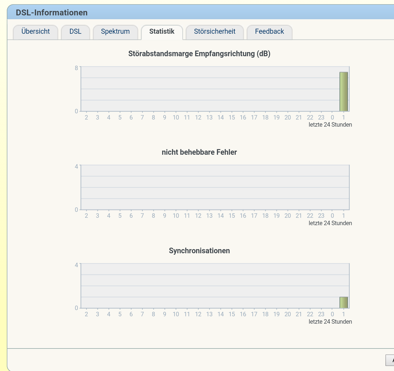Click the green bar in Synchronisationen chart
The image size is (394, 371).
tap(343, 302)
